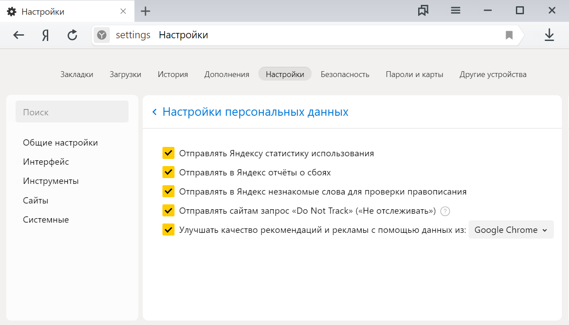569x325 pixels.
Task: Switch to Пароли и карты tab
Action: tap(415, 74)
